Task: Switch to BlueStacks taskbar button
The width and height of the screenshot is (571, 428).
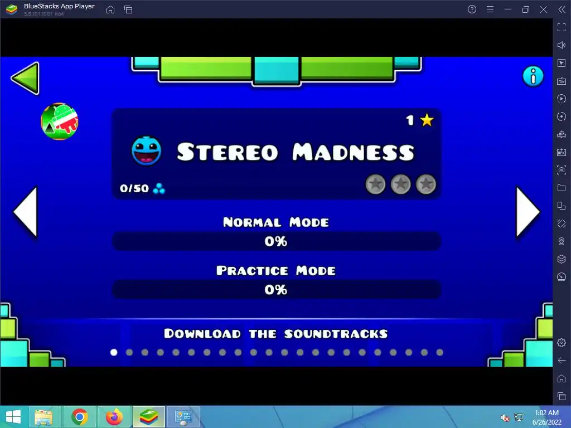Action: [x=148, y=417]
